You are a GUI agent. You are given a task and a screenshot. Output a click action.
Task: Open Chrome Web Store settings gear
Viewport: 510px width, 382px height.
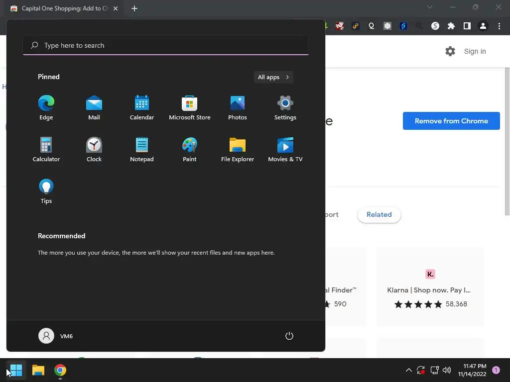pyautogui.click(x=450, y=51)
